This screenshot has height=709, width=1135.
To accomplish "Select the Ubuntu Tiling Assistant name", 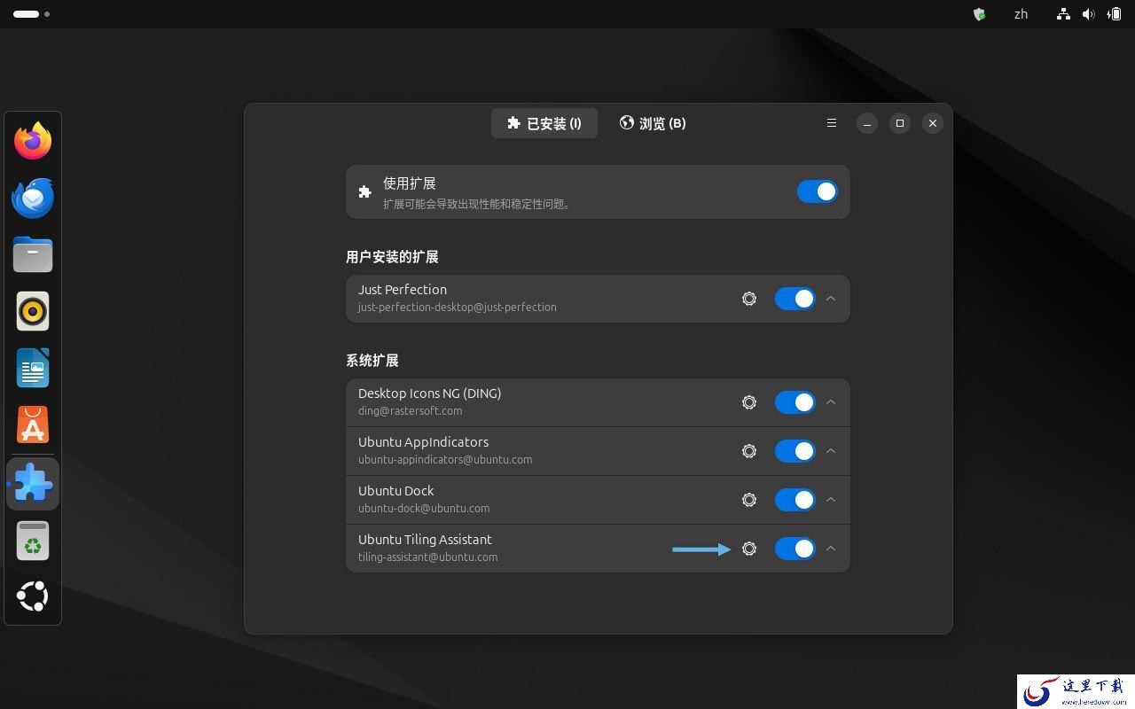I will (425, 540).
